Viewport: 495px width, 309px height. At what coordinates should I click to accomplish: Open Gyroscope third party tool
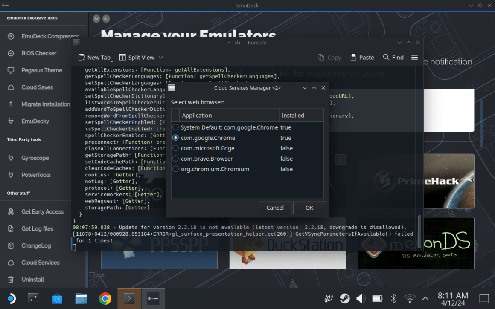pyautogui.click(x=28, y=158)
